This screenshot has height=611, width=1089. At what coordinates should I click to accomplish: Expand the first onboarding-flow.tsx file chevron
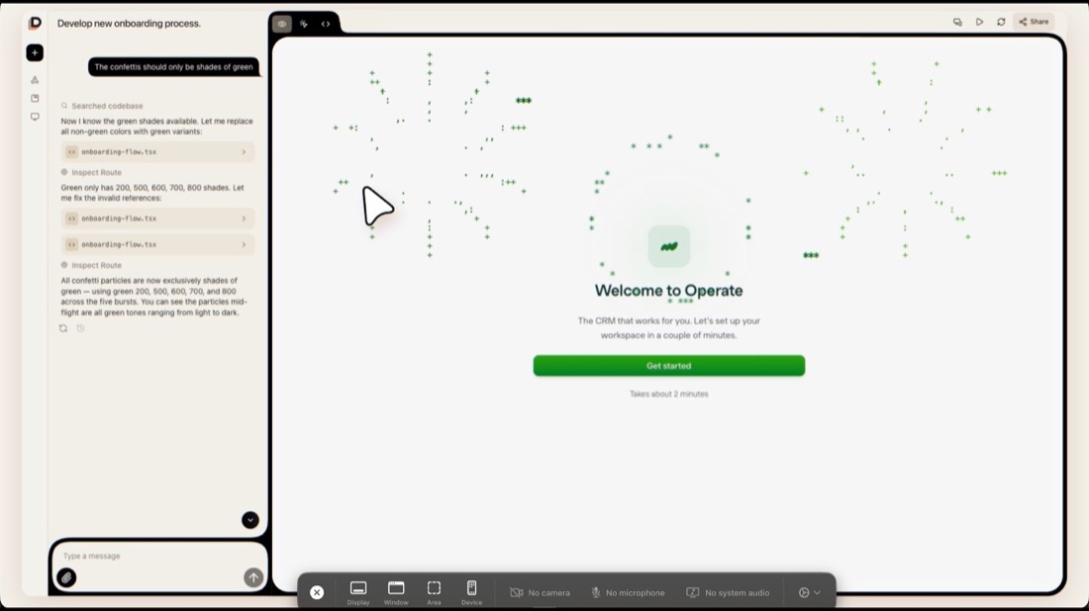pos(244,152)
